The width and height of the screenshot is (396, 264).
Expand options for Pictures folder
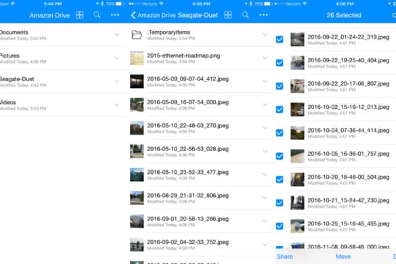point(116,58)
